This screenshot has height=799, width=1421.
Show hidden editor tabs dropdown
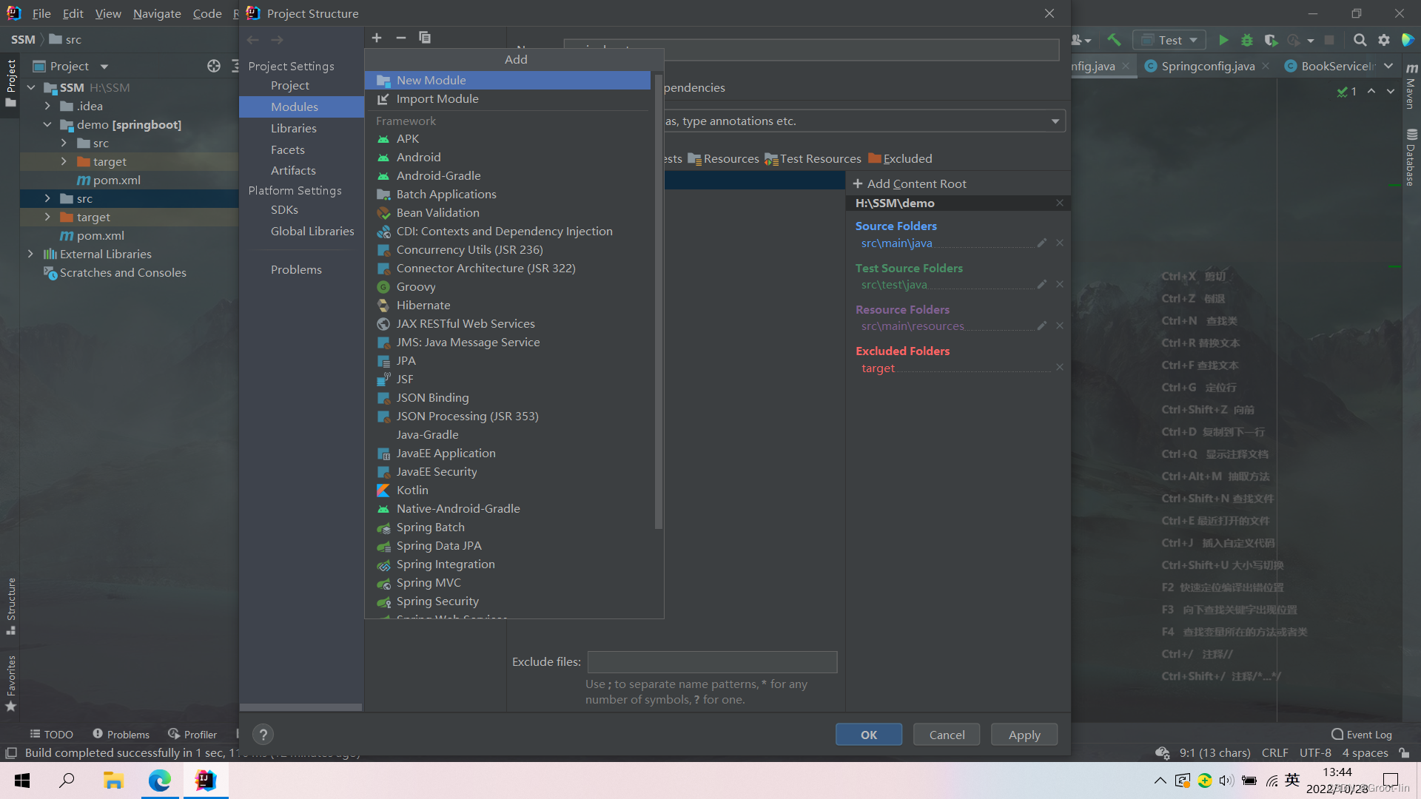pyautogui.click(x=1388, y=66)
